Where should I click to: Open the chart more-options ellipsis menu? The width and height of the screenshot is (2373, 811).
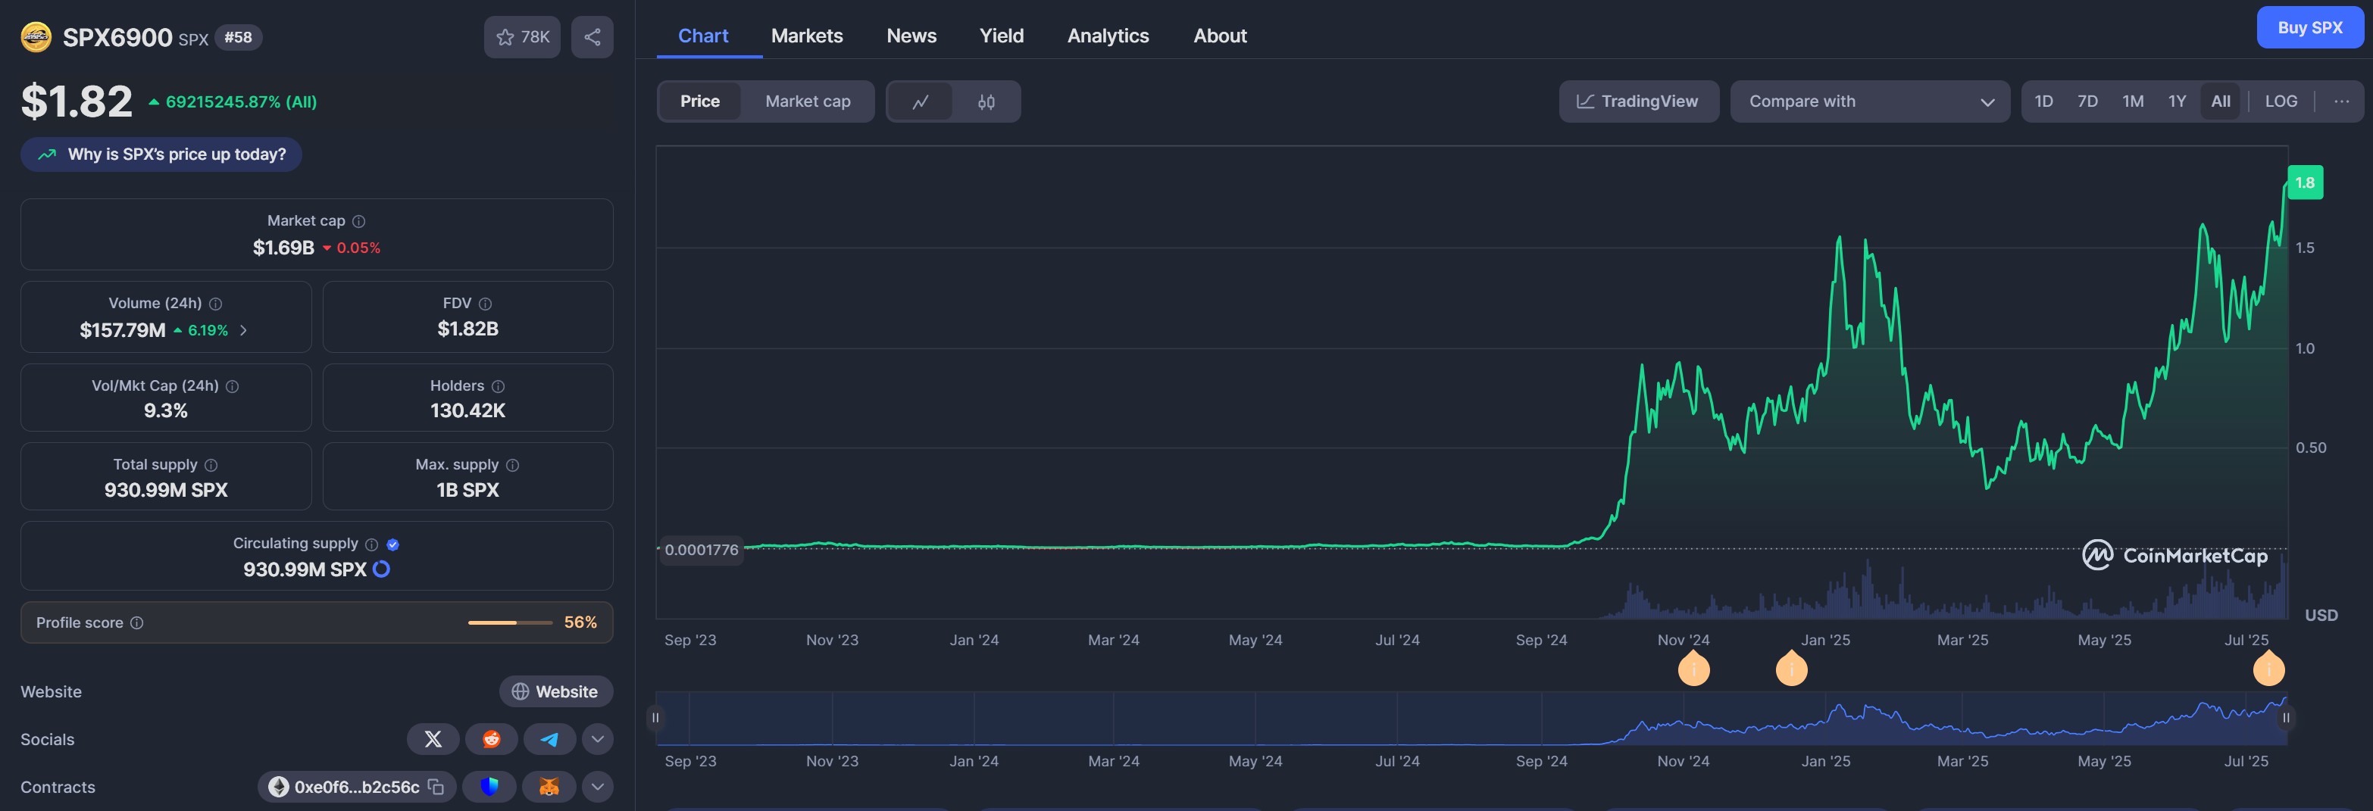pos(2342,101)
